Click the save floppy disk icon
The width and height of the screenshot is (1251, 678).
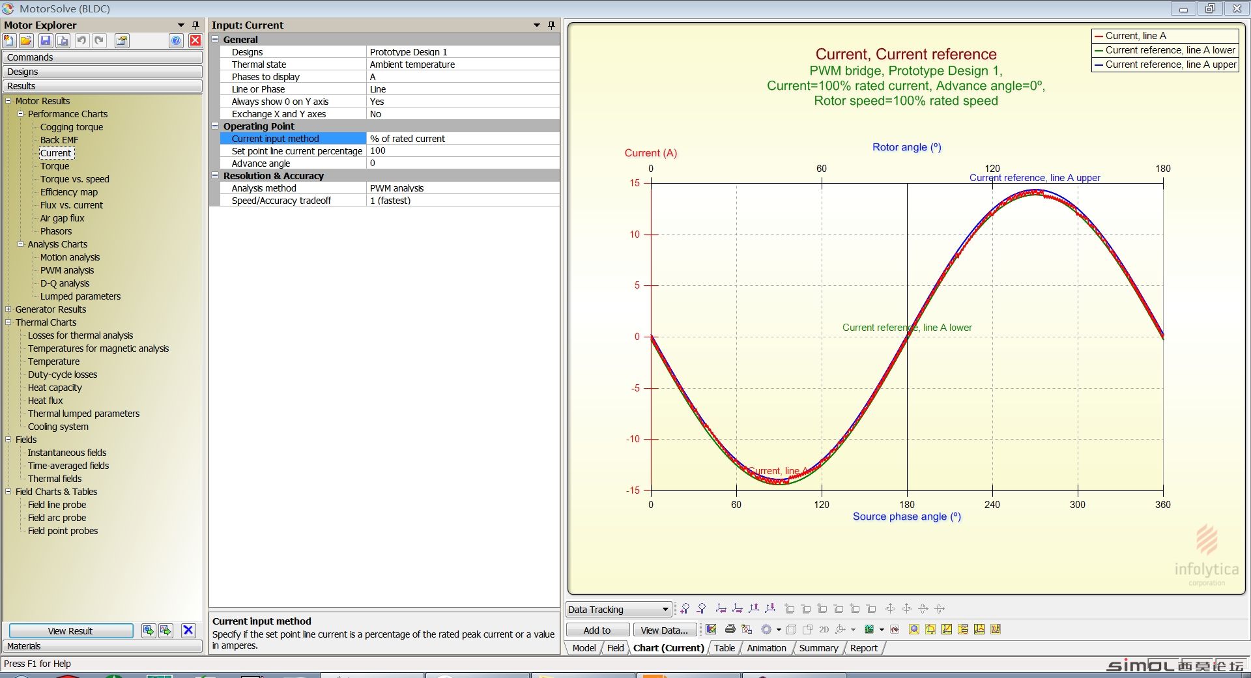46,41
